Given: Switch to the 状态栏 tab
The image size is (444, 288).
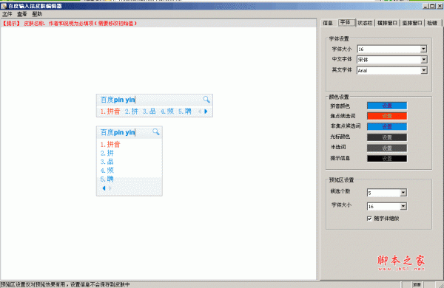Looking at the screenshot, I should pyautogui.click(x=365, y=23).
